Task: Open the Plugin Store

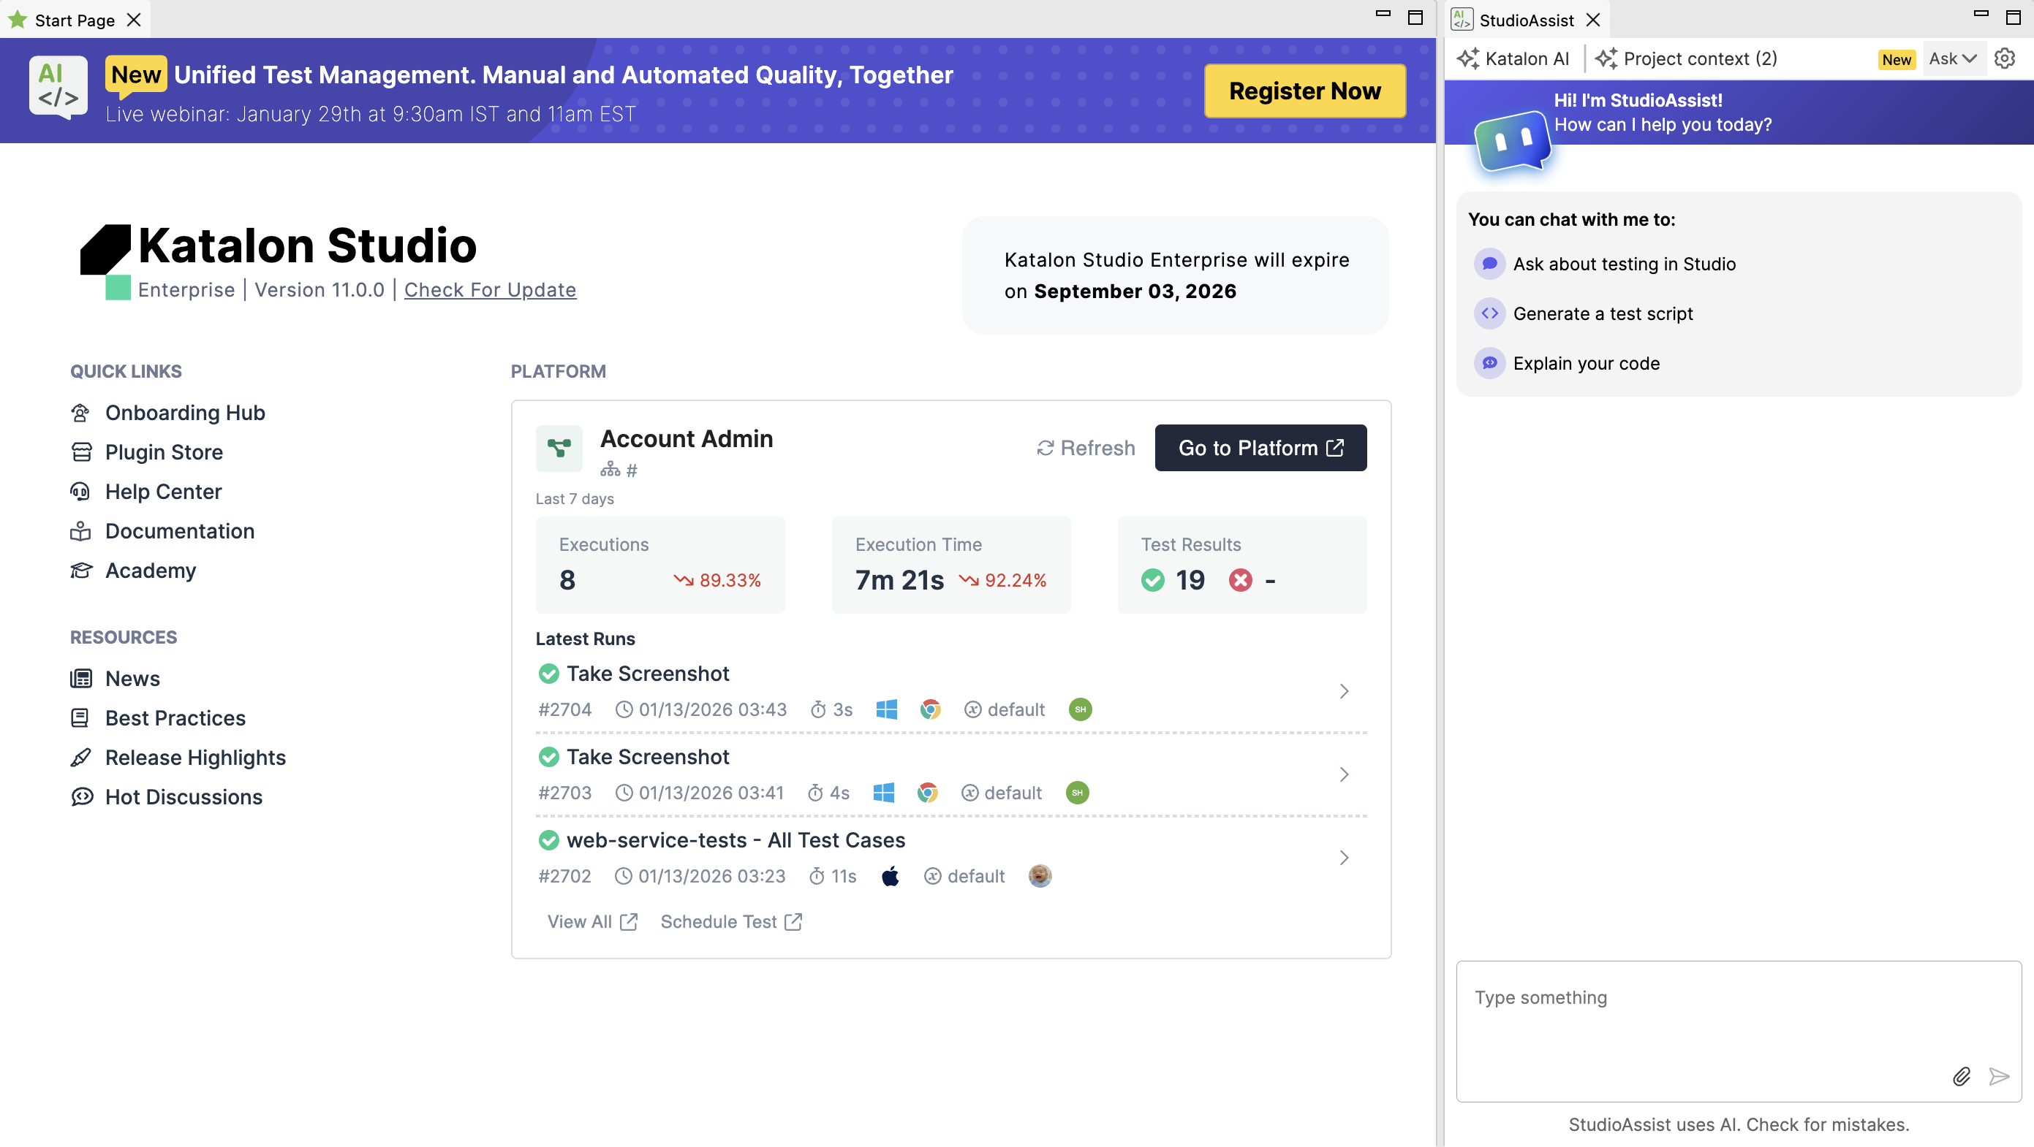Action: [x=164, y=452]
